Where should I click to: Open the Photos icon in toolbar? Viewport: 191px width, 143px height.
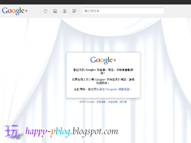coord(55,11)
